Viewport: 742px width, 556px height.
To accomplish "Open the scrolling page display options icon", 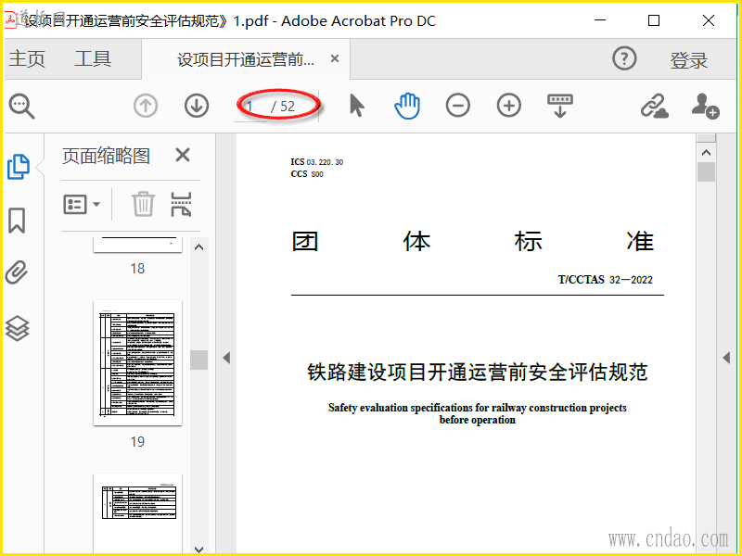I will point(560,106).
